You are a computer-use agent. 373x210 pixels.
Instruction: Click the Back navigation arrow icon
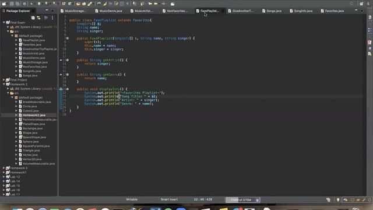point(156,3)
